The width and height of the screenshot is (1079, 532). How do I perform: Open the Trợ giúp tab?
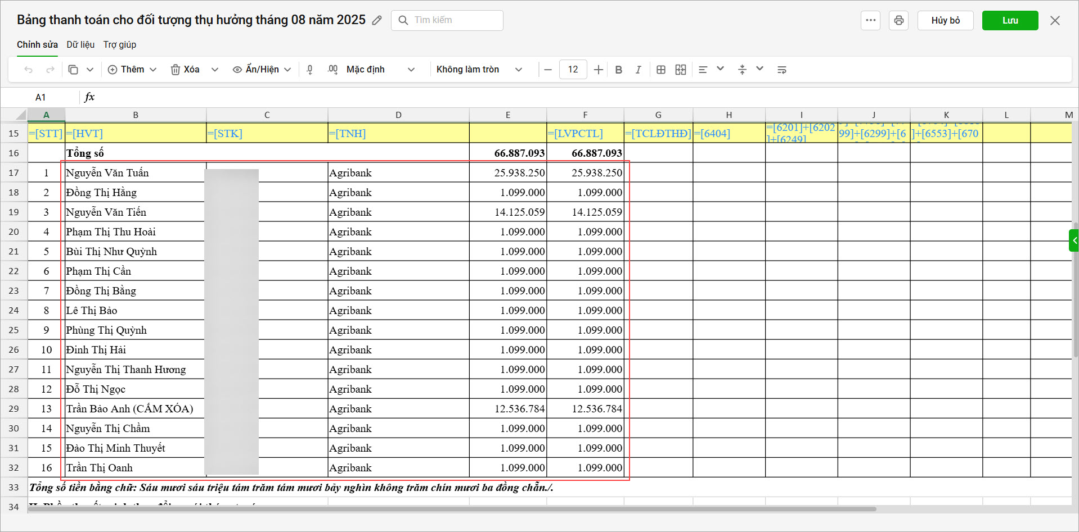[119, 44]
